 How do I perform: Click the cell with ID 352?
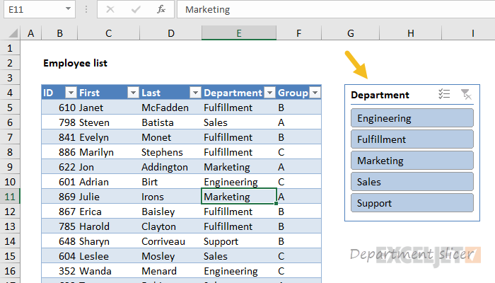(59, 271)
